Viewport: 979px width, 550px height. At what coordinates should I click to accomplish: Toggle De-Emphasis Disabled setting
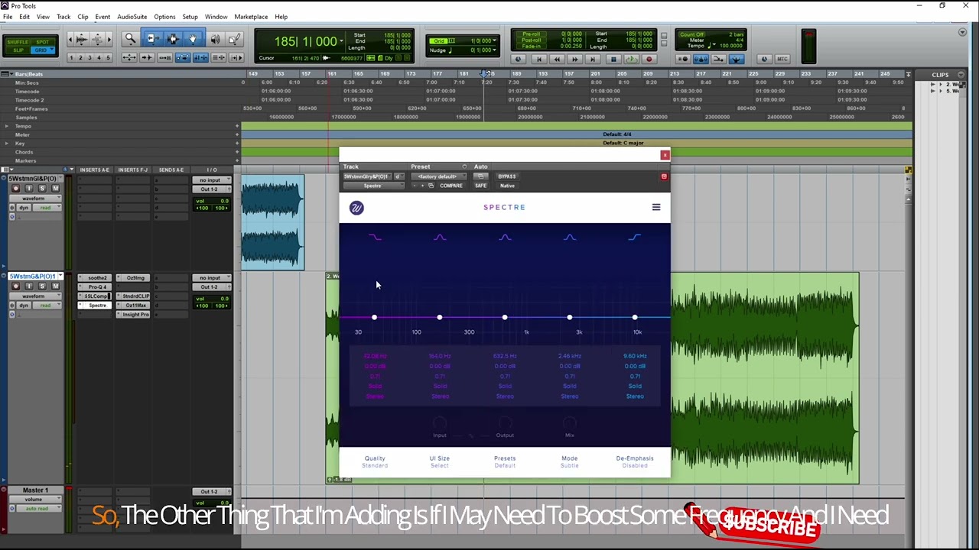635,461
